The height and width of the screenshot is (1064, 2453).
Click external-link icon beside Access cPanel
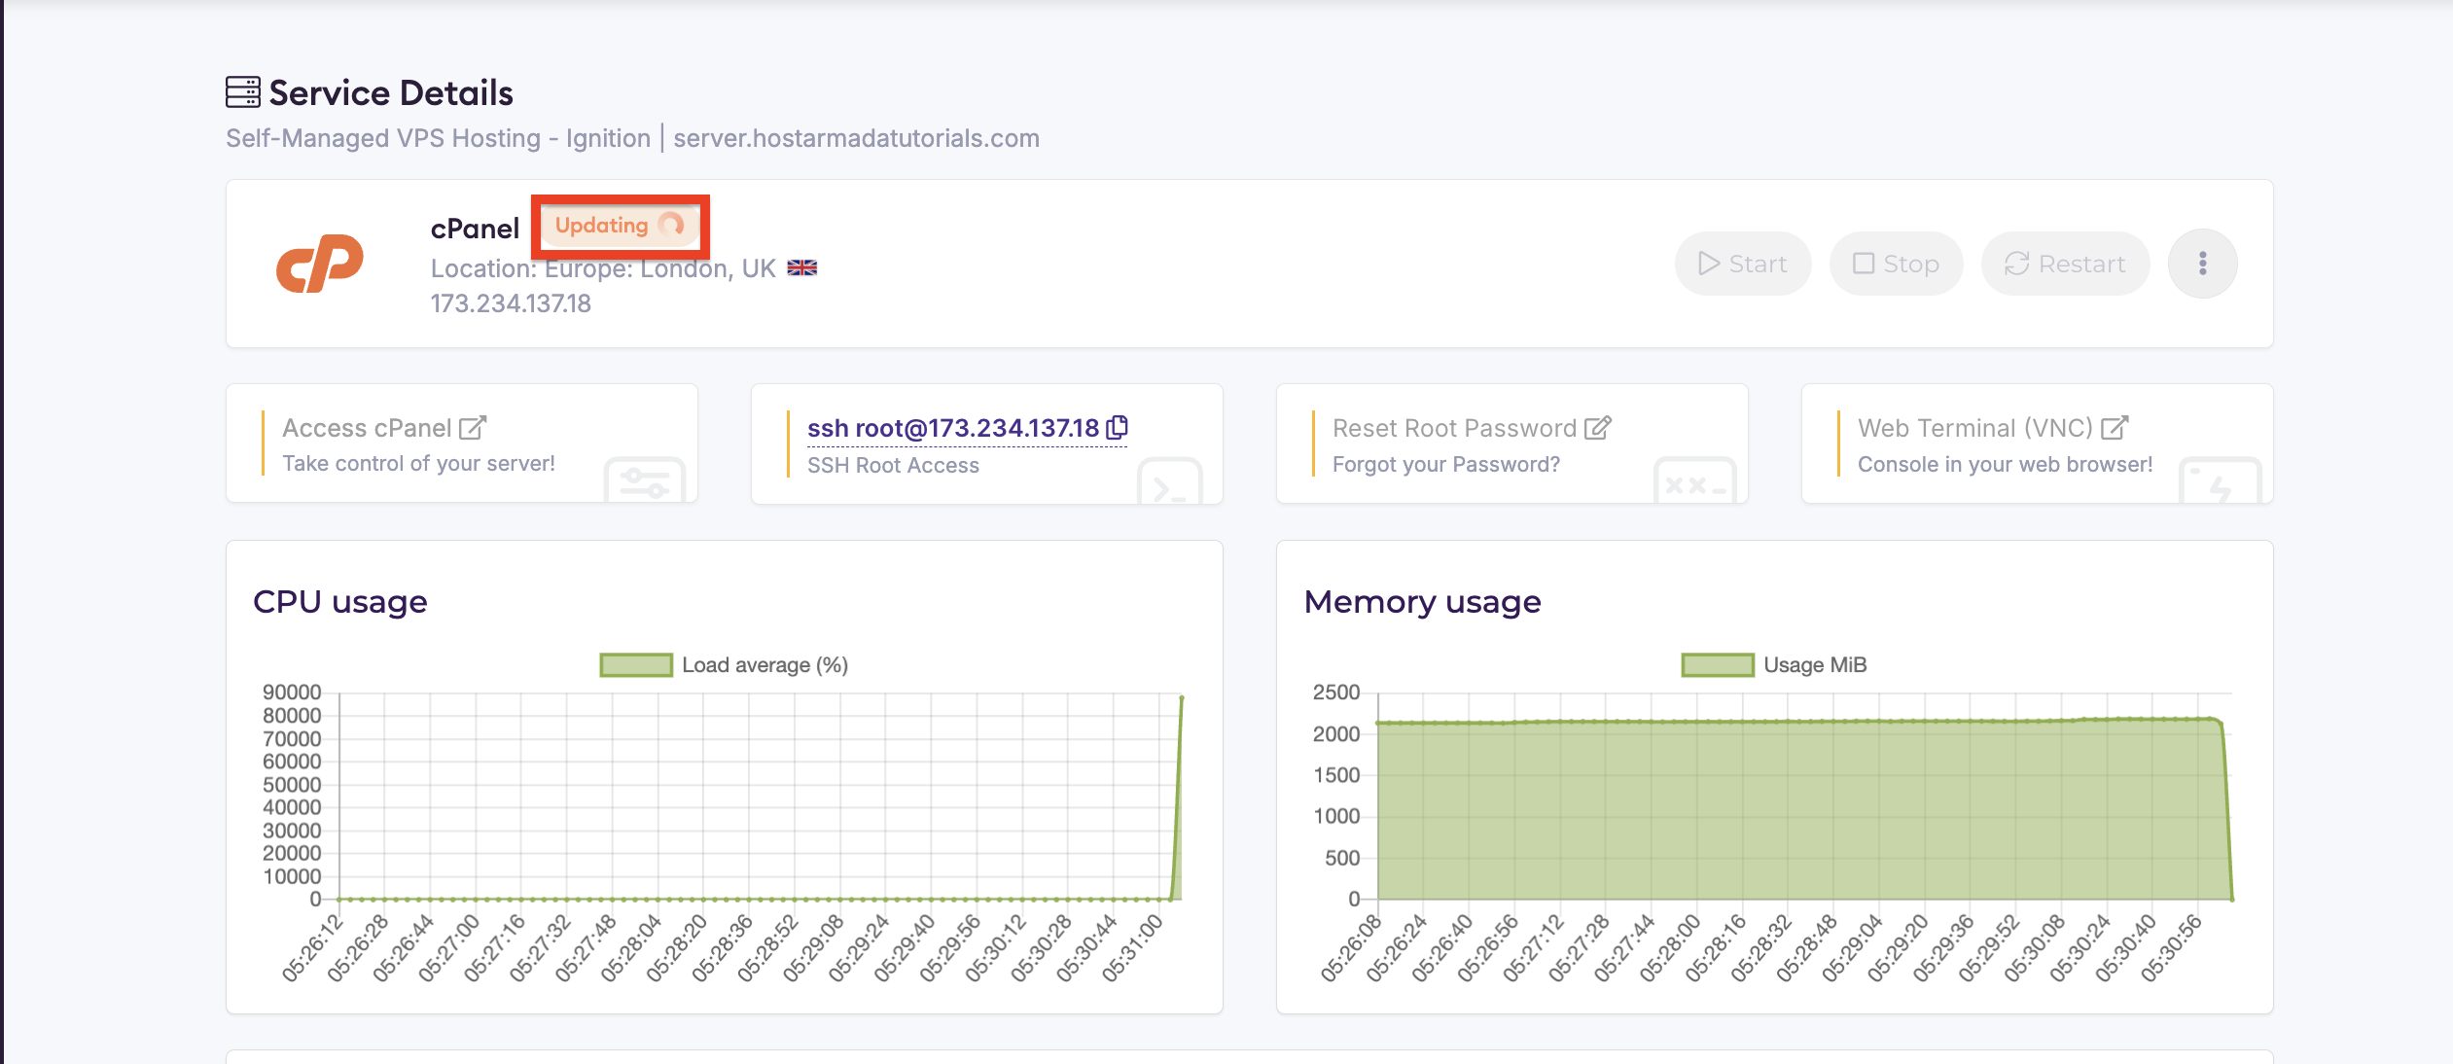473,428
